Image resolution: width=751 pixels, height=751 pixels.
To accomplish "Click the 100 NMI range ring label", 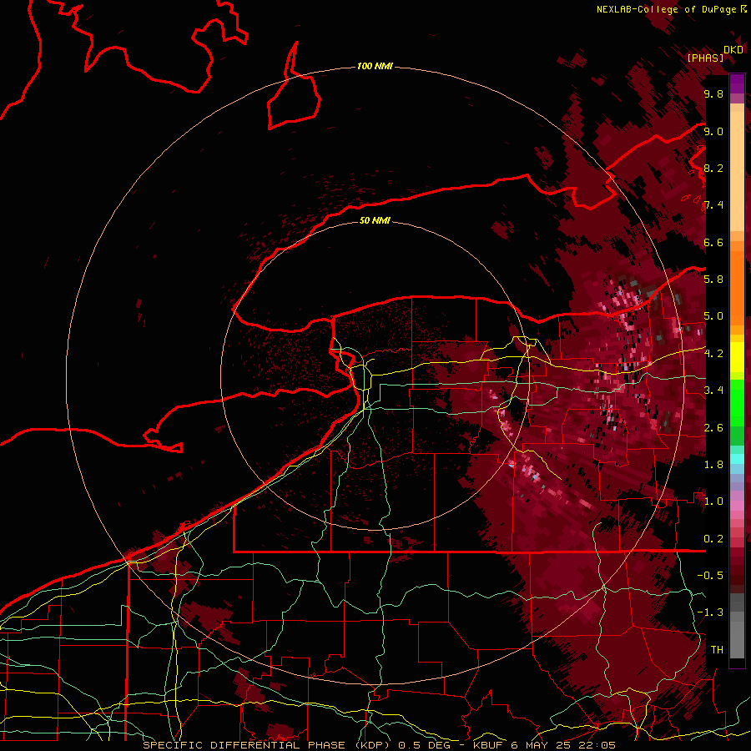I will pos(375,66).
